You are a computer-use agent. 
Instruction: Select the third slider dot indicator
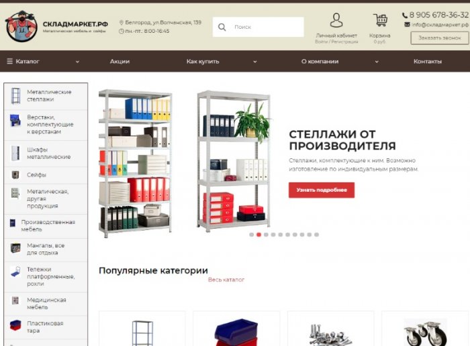[266, 235]
